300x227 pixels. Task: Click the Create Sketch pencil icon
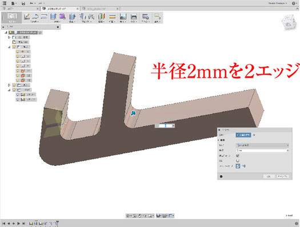[x=27, y=17]
